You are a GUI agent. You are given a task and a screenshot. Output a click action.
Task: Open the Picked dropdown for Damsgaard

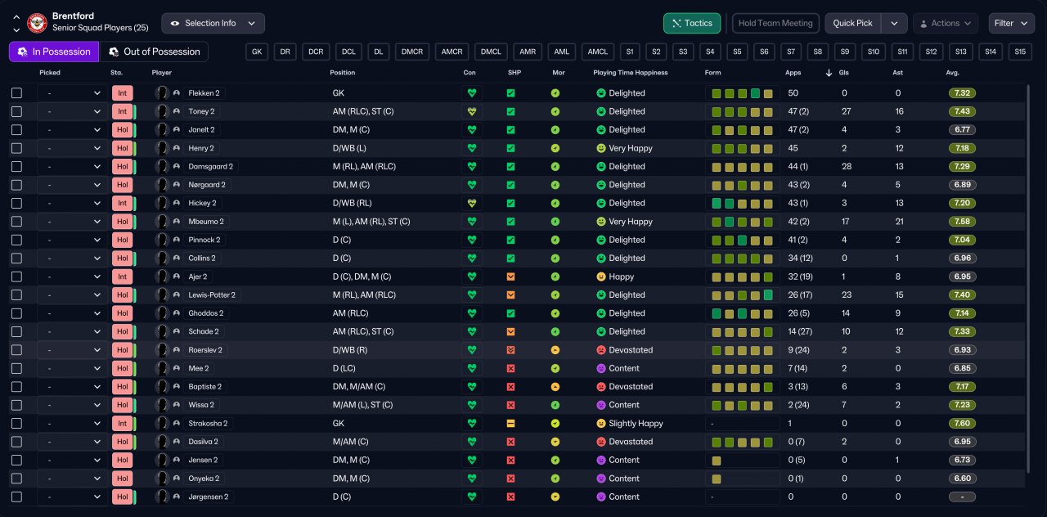[x=72, y=166]
